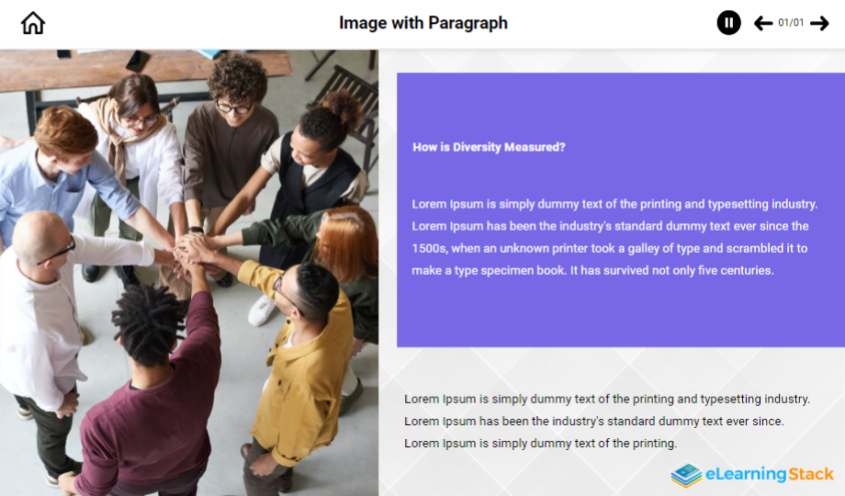Click the eLearningStack brand text
The height and width of the screenshot is (496, 845).
(x=769, y=475)
